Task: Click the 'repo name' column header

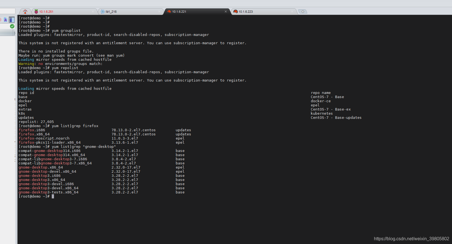Action: pos(321,93)
